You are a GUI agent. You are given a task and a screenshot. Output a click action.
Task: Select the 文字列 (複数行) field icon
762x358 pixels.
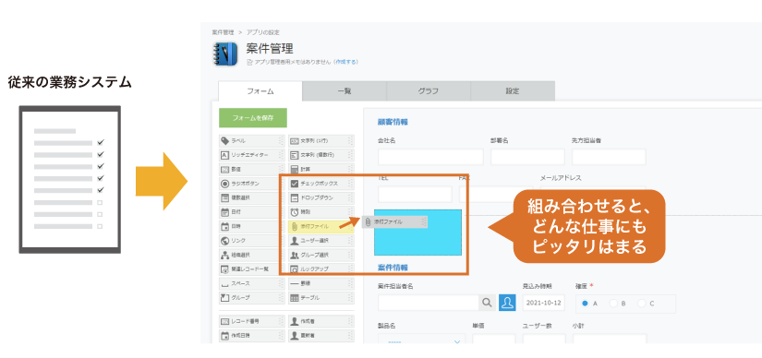pyautogui.click(x=294, y=155)
